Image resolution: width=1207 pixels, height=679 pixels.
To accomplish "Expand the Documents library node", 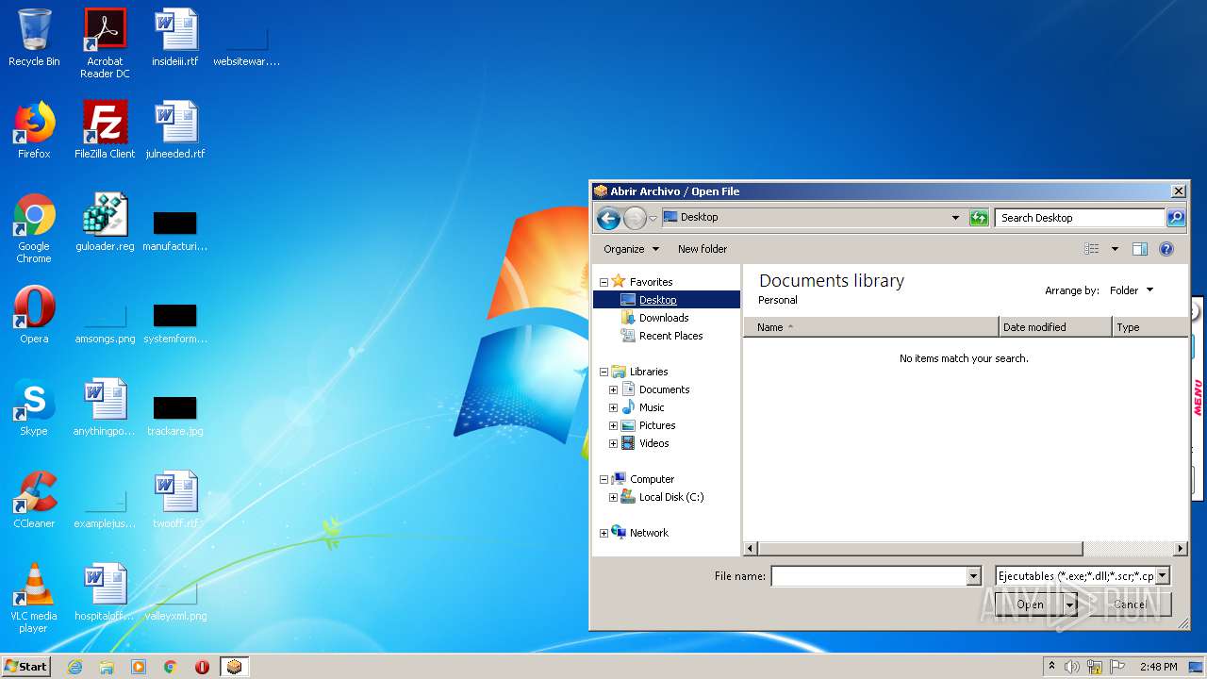I will pyautogui.click(x=614, y=389).
